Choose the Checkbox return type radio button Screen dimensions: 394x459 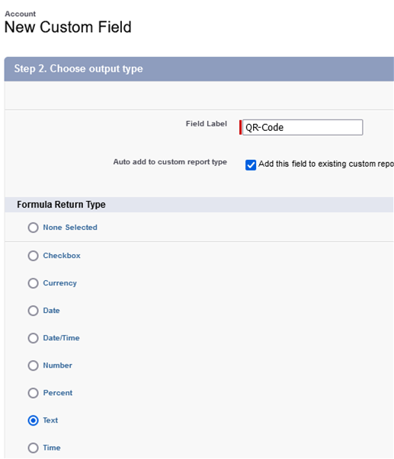click(x=33, y=256)
